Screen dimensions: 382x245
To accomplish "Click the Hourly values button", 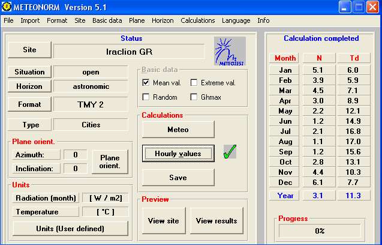I will click(x=178, y=154).
